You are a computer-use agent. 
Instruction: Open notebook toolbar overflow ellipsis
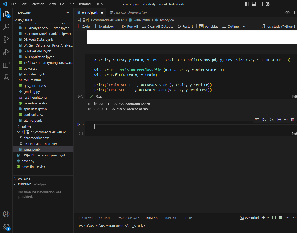click(245, 26)
